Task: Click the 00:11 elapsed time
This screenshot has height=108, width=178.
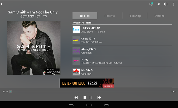Action: [5, 92]
